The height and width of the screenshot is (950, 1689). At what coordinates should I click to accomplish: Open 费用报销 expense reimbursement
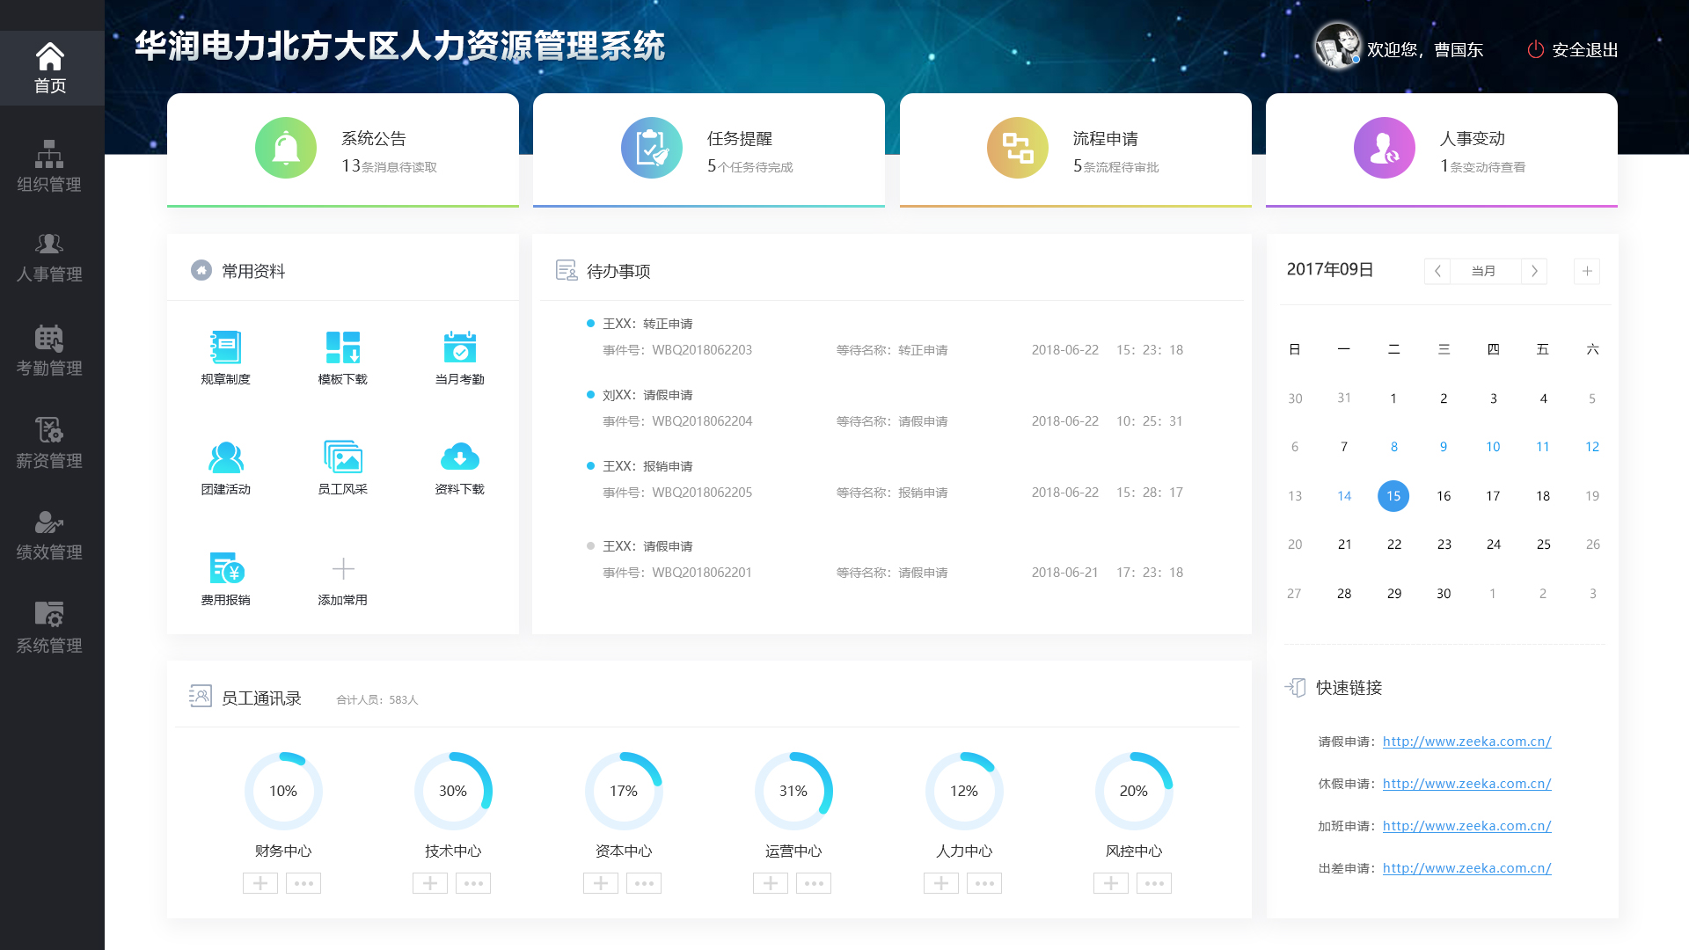coord(226,579)
